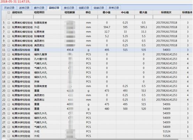193x140 pixels.
Task: Click the 品检站名 column filter field
Action: 22,17
